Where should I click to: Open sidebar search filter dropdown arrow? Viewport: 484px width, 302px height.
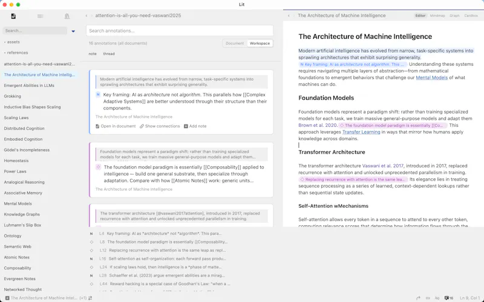click(73, 31)
